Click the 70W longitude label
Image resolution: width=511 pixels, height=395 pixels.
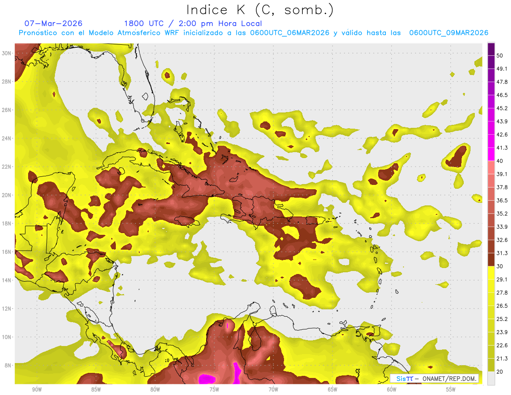273,389
